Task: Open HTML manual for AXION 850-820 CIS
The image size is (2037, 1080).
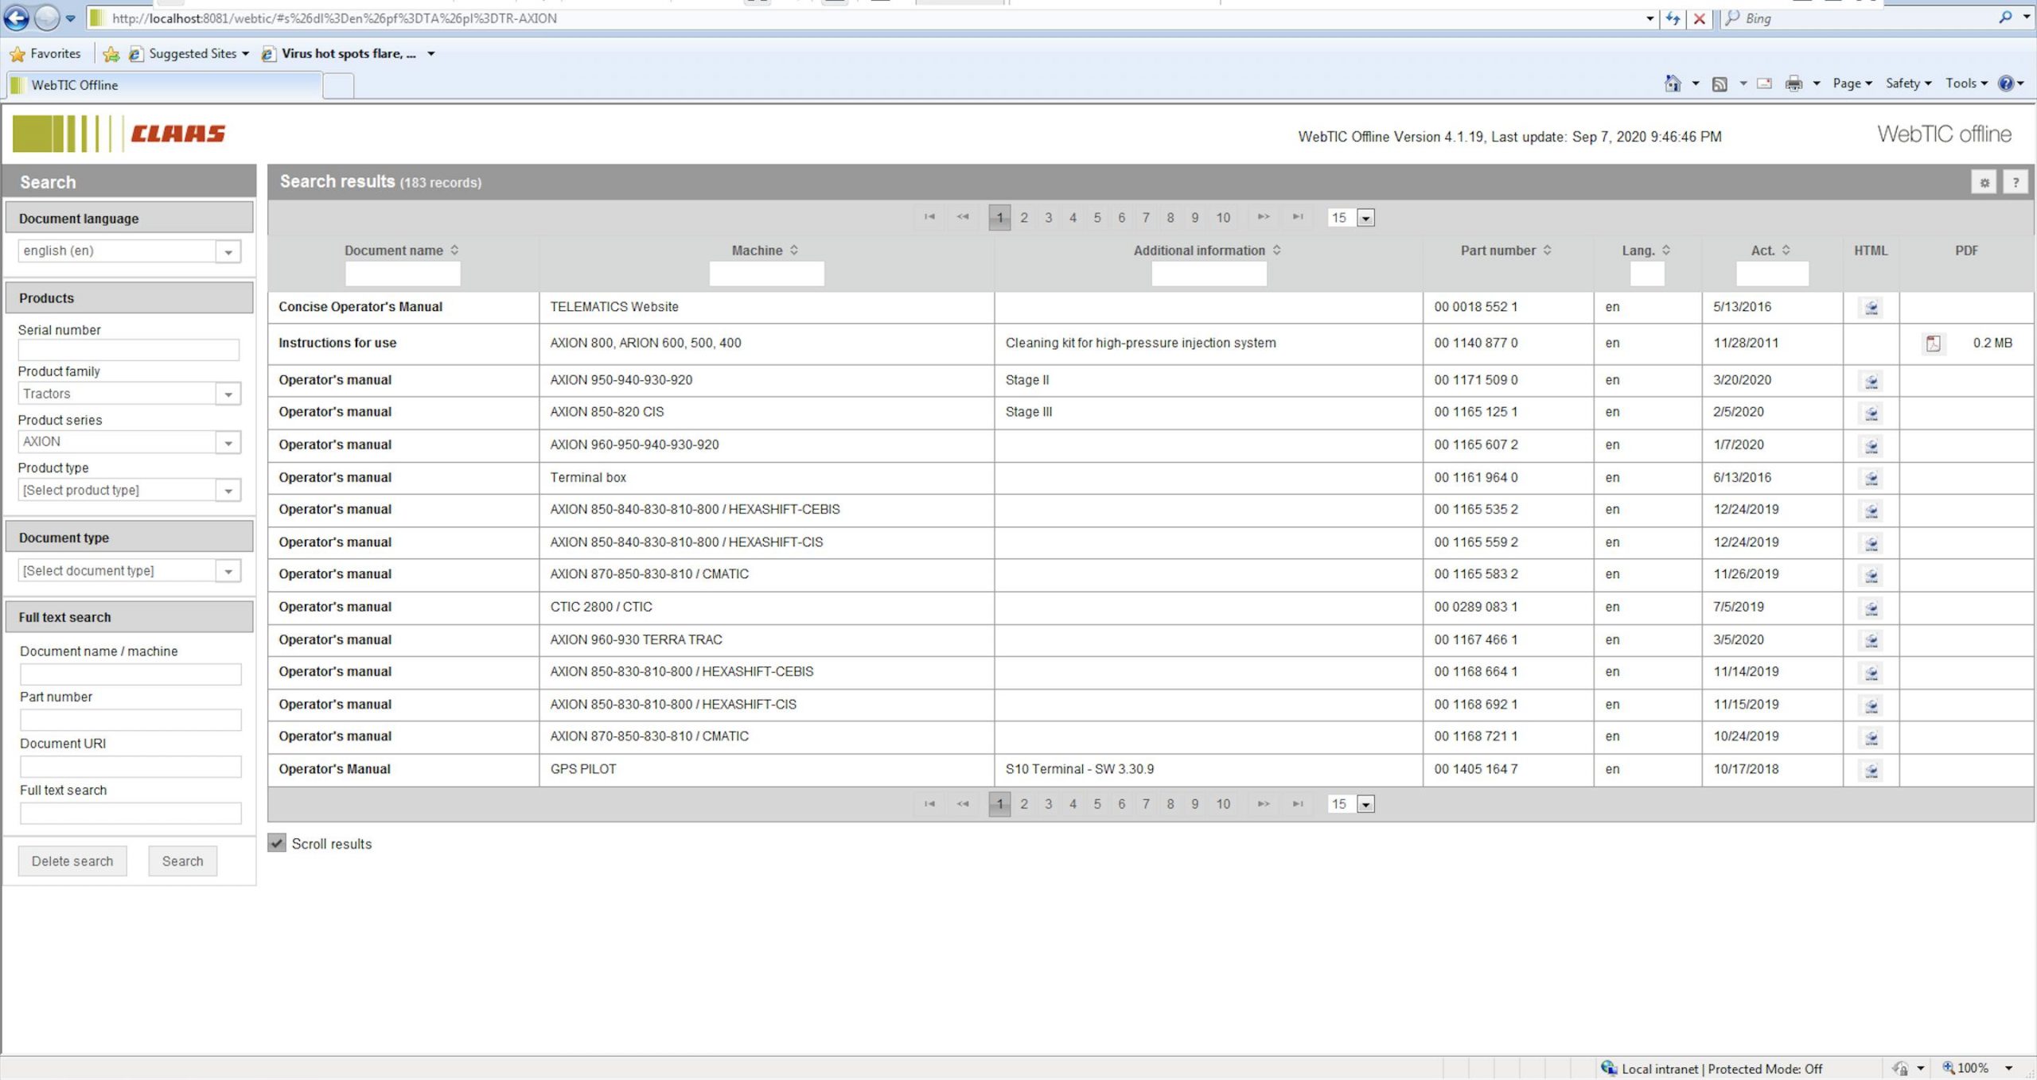Action: click(1871, 413)
